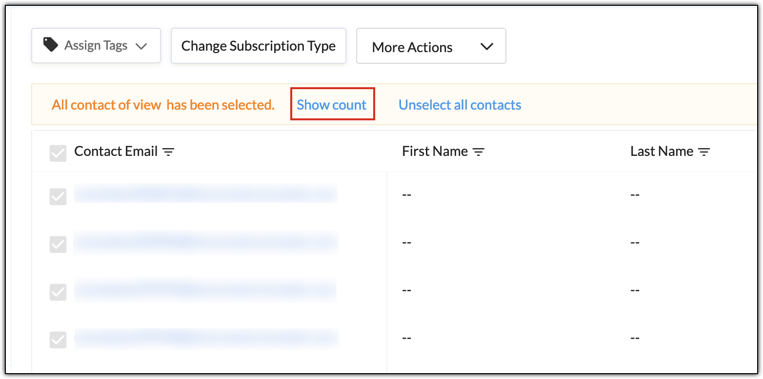
Task: Uncheck the fourth contact row checkbox
Action: click(x=58, y=340)
